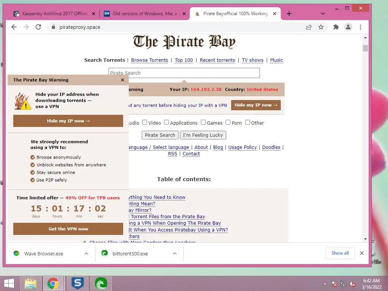This screenshot has width=388, height=291.
Task: Click the page scrollbar up arrow
Action: coord(366,38)
